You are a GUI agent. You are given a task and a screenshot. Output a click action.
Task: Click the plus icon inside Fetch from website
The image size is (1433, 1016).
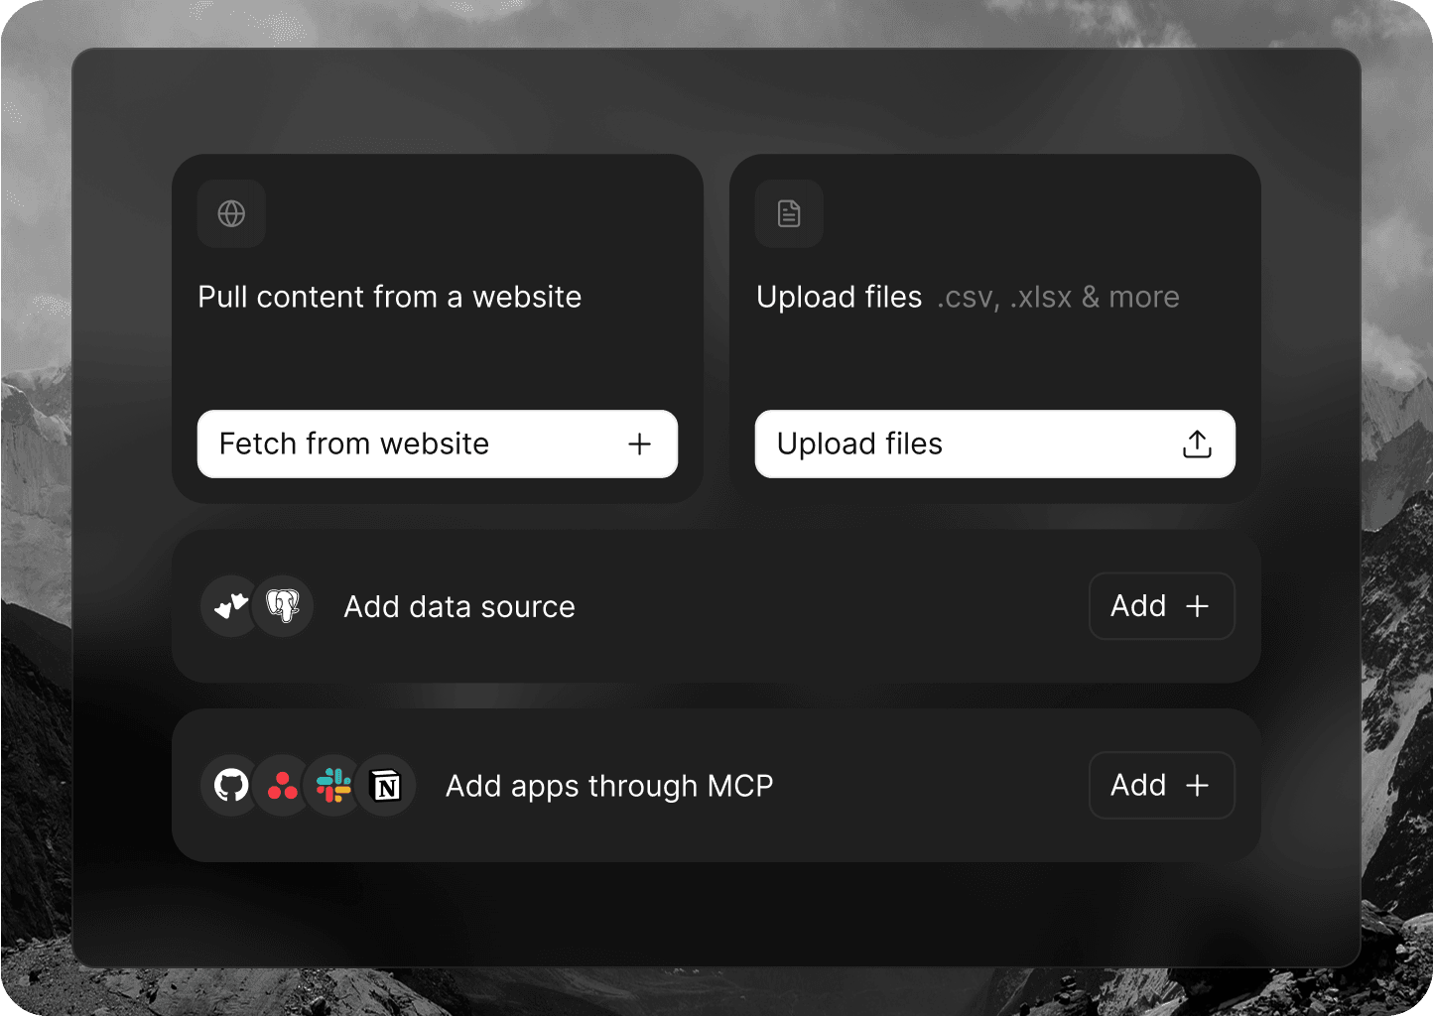(x=639, y=444)
